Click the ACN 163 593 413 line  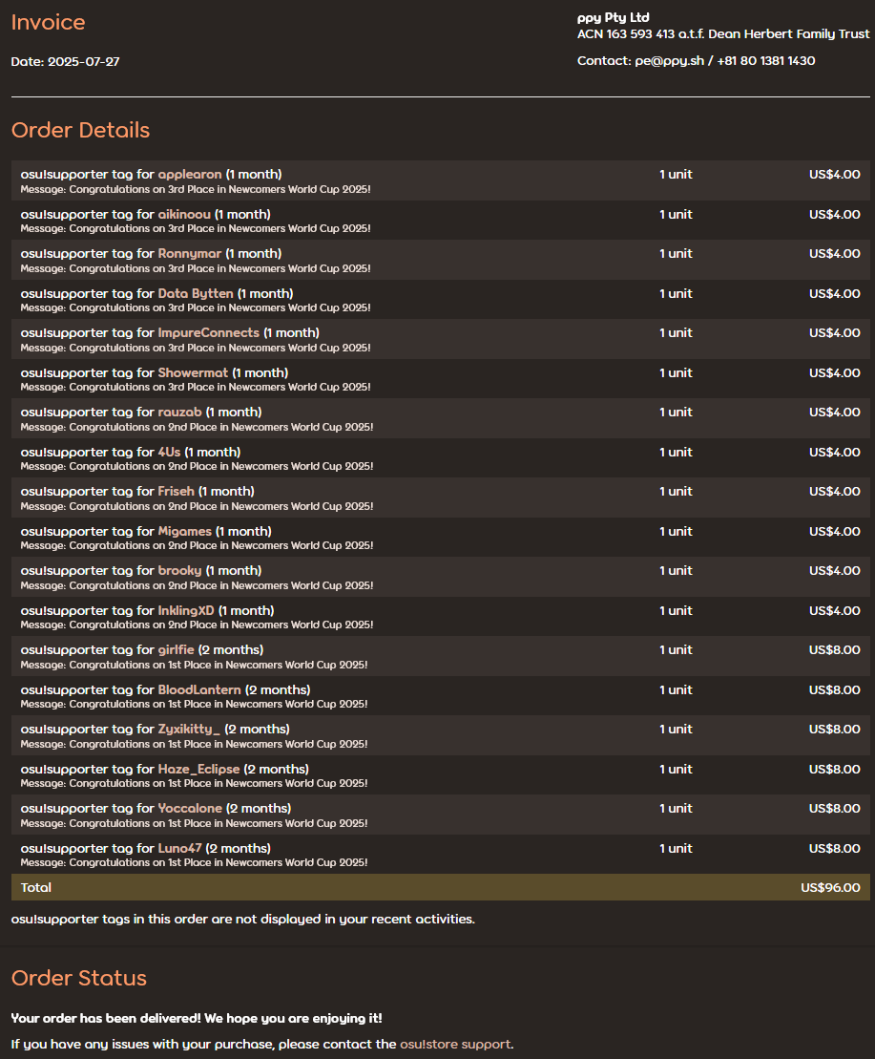coord(723,33)
